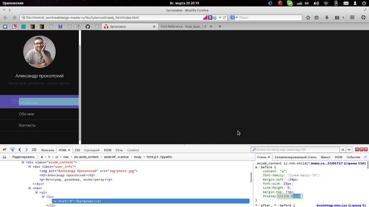Go forward with the Firefox forward arrow
This screenshot has height=207, width=369.
[x=14, y=18]
